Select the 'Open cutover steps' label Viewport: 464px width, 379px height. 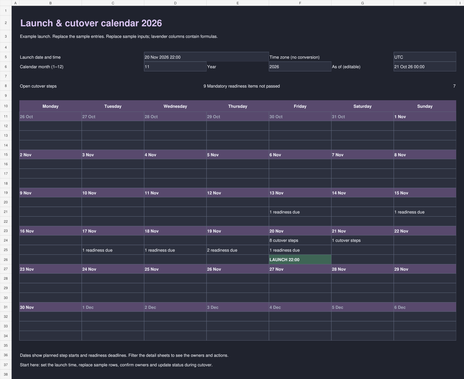[x=38, y=86]
